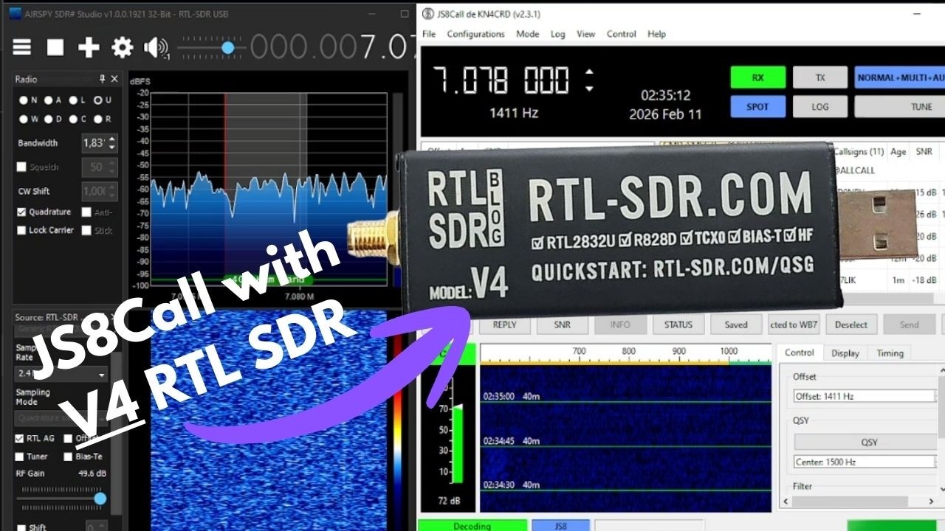This screenshot has width=945, height=531.
Task: Switch to the Control tab
Action: pos(799,353)
